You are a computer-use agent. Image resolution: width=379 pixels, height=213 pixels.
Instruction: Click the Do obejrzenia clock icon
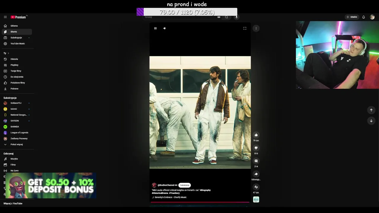(x=5, y=77)
